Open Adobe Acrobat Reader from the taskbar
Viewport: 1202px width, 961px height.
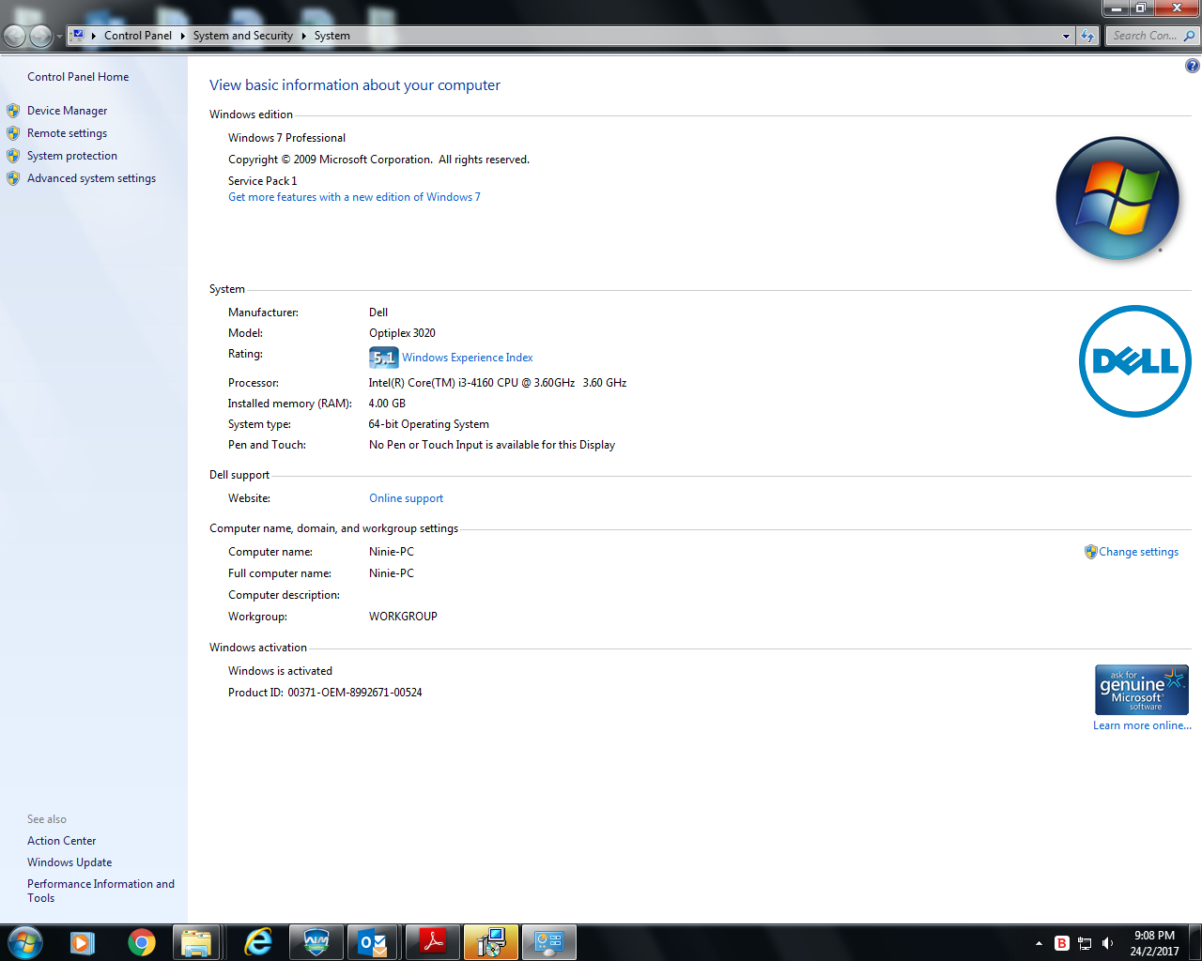[432, 942]
